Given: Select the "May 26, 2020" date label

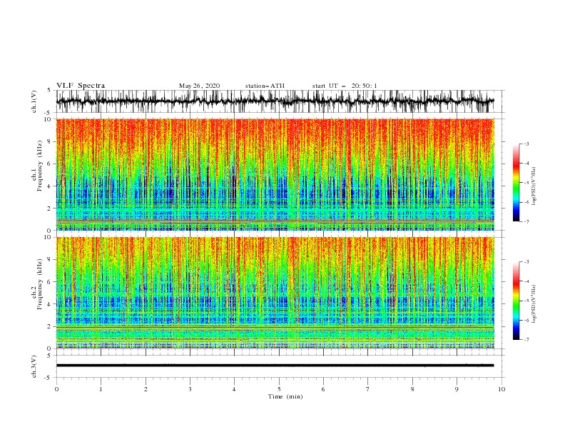Looking at the screenshot, I should (199, 86).
